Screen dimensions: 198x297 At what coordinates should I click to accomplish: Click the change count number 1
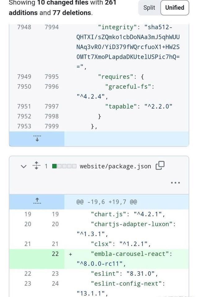(46, 166)
